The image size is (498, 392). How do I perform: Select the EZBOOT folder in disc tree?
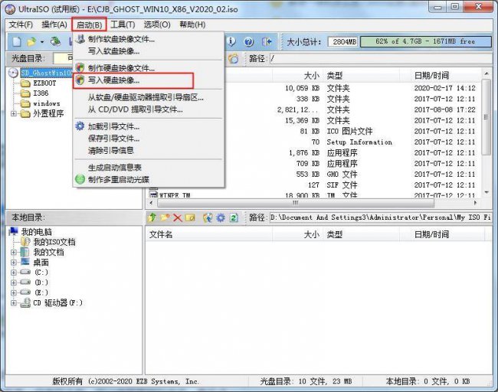coord(44,83)
